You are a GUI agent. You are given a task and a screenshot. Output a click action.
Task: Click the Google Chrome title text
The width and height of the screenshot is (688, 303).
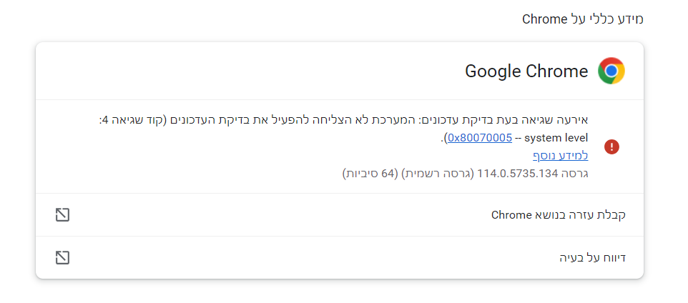[x=526, y=71]
